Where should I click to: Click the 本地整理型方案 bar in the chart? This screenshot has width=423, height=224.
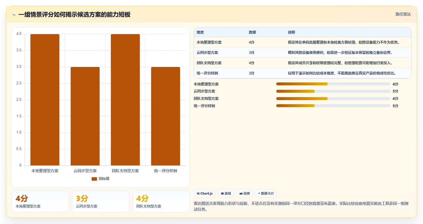pos(45,100)
